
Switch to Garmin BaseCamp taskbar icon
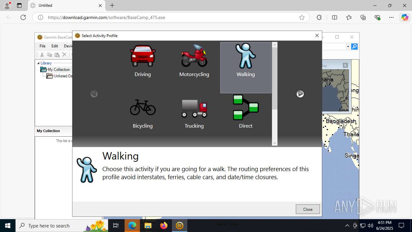click(x=180, y=226)
